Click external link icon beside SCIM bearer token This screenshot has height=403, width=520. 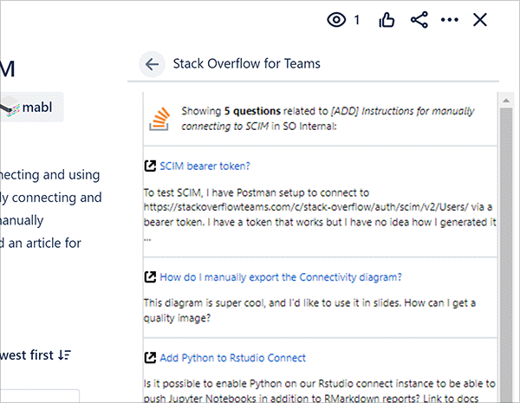(x=151, y=166)
